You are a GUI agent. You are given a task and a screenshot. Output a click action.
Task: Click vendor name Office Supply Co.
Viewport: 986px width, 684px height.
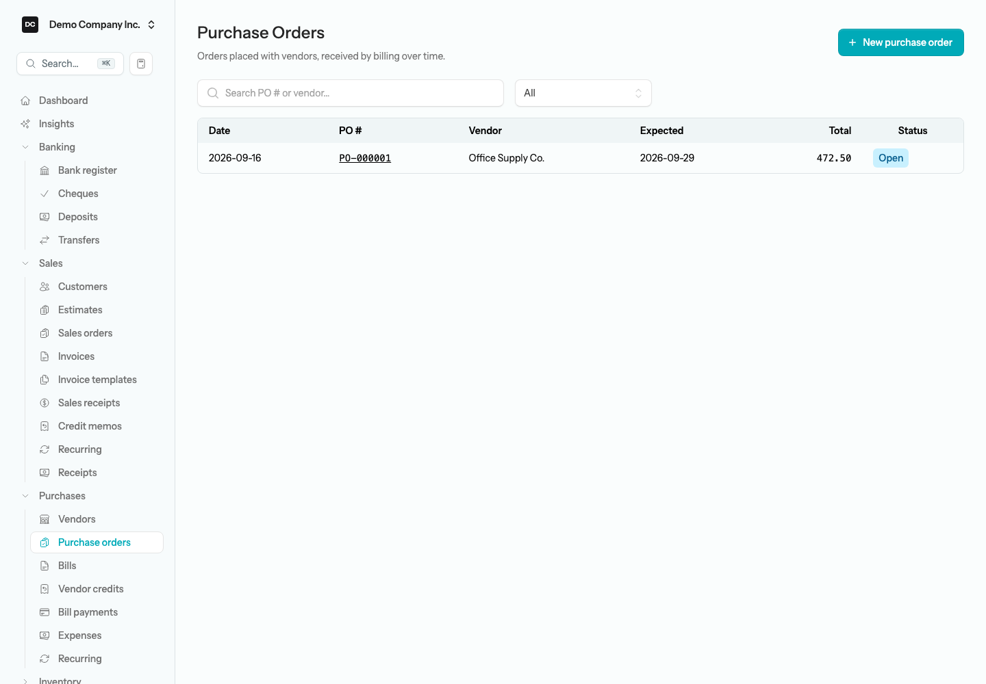tap(507, 158)
